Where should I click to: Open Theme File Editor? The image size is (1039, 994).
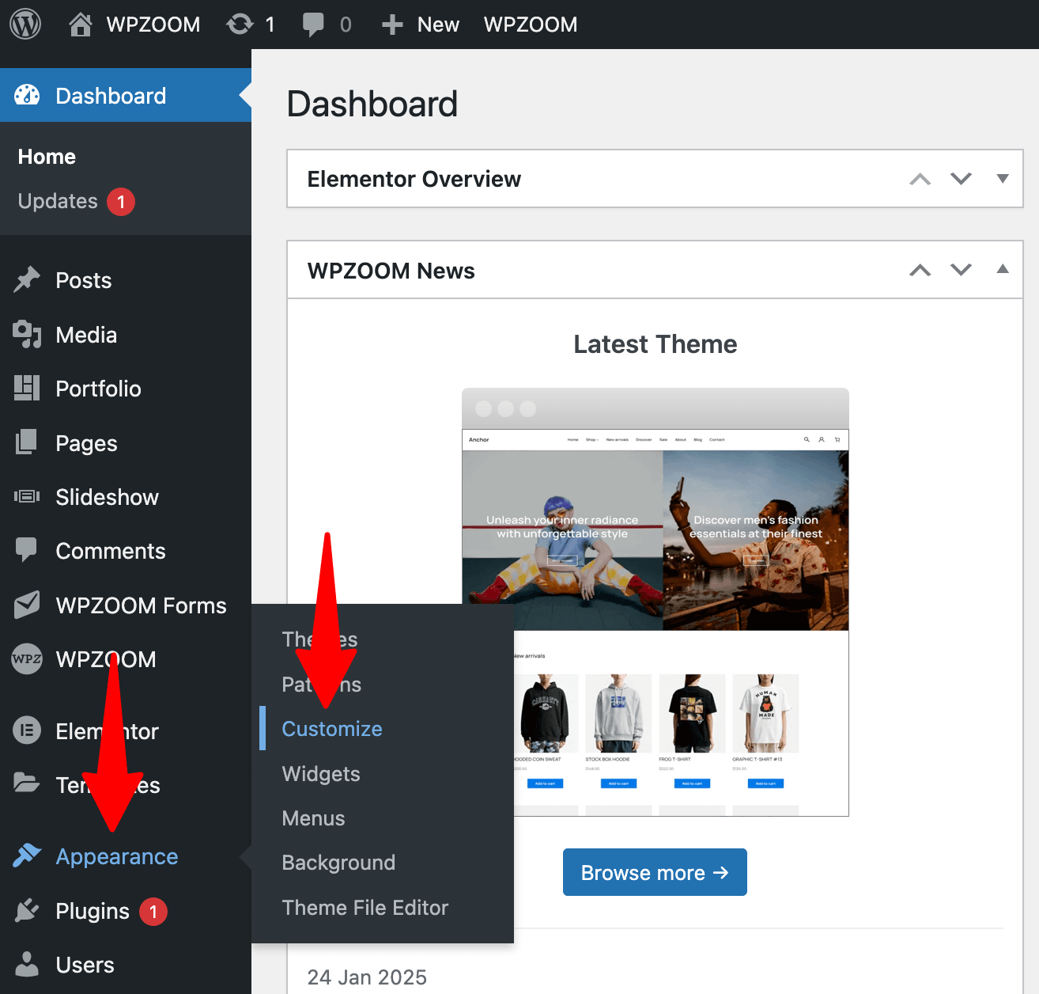point(365,908)
